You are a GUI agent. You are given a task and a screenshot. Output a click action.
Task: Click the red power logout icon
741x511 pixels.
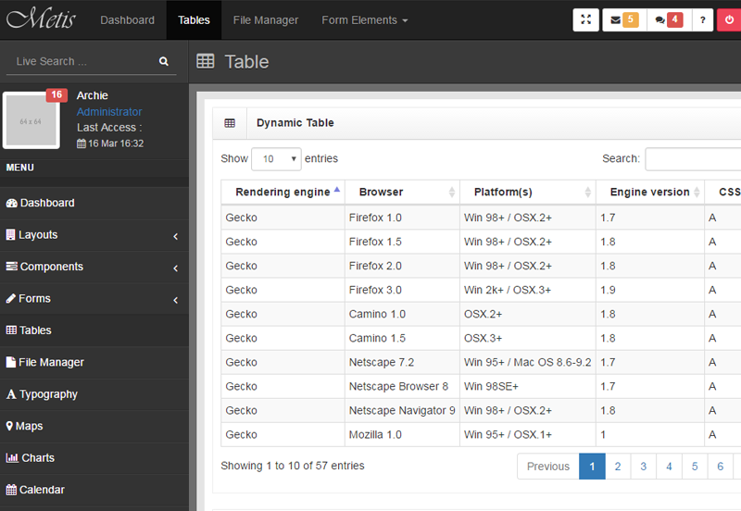coord(730,19)
